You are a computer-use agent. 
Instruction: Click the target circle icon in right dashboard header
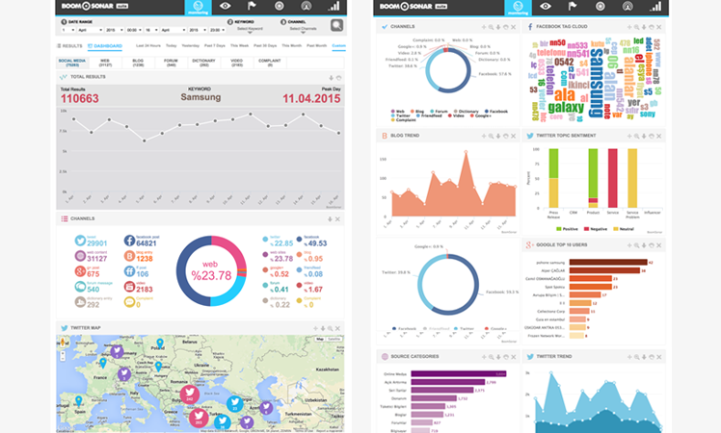point(601,6)
